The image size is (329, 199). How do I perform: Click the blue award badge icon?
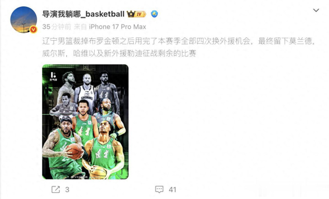(155, 14)
